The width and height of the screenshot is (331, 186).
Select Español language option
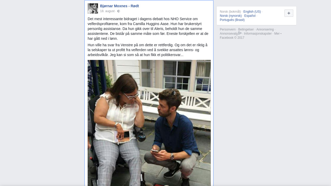click(250, 16)
